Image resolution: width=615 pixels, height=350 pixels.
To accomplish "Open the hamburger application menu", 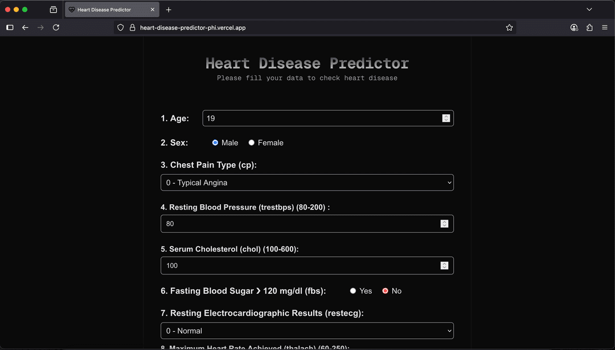I will coord(605,27).
